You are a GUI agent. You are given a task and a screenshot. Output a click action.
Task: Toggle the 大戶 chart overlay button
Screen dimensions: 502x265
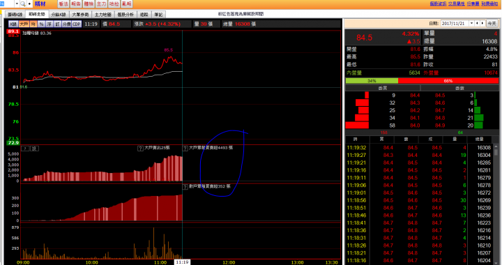click(24, 24)
